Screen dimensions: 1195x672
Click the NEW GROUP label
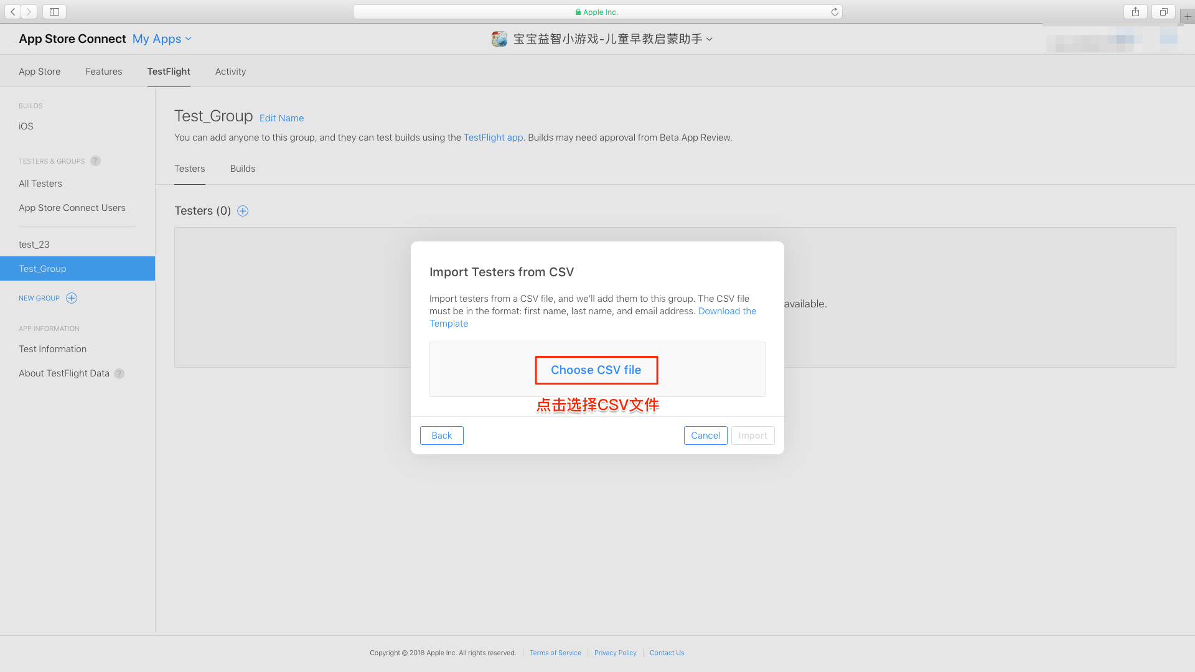[39, 298]
